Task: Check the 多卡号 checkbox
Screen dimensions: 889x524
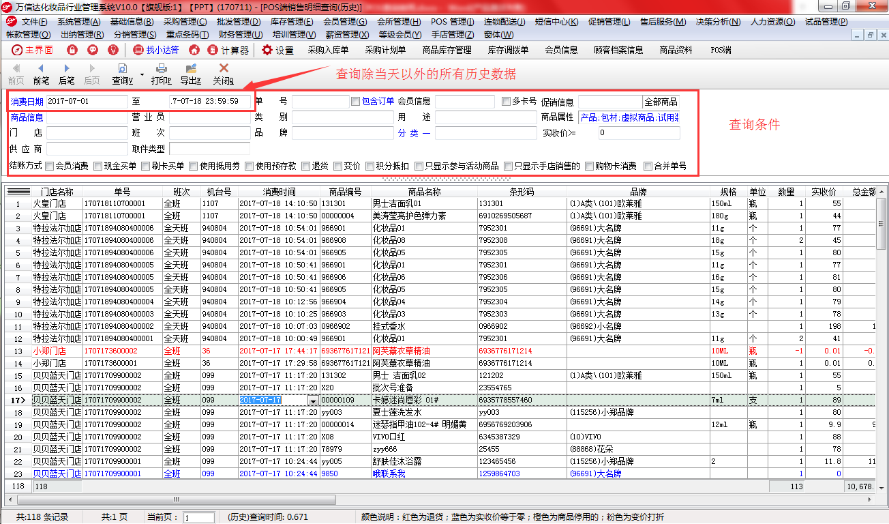Action: 506,102
